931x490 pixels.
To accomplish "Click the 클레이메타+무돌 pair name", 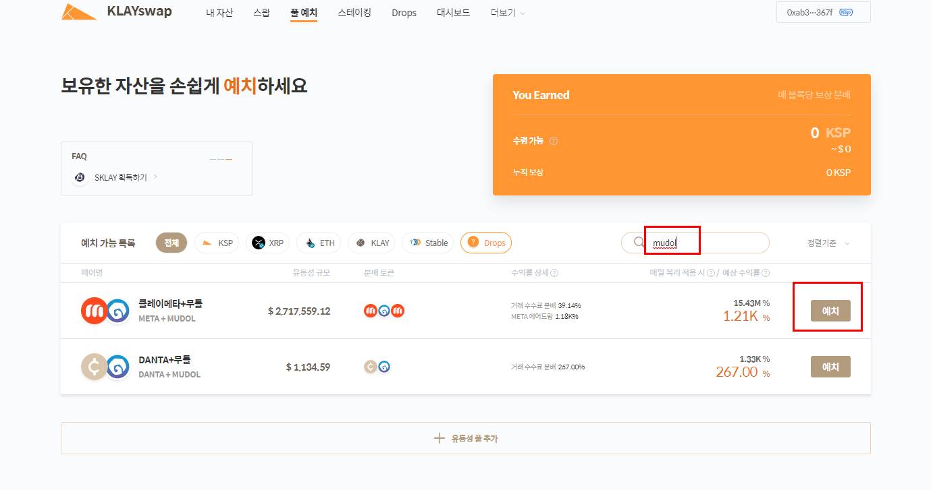I will [170, 304].
